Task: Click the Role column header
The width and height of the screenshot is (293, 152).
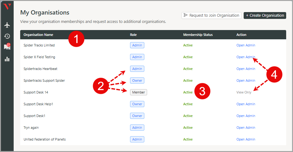Action: click(133, 35)
